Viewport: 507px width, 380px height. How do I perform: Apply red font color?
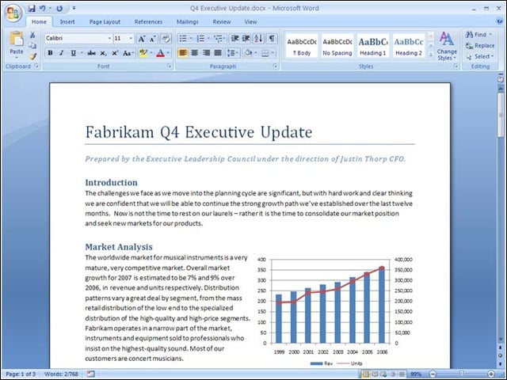point(160,53)
